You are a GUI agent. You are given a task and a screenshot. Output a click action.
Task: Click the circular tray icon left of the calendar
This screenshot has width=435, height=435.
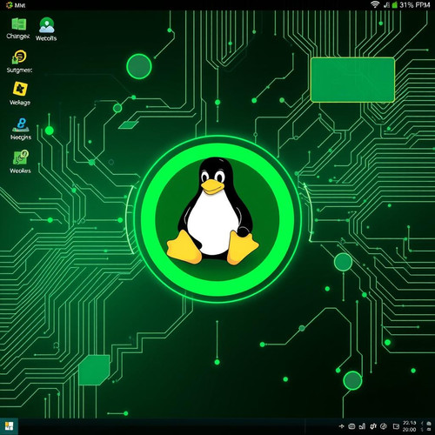[384, 426]
